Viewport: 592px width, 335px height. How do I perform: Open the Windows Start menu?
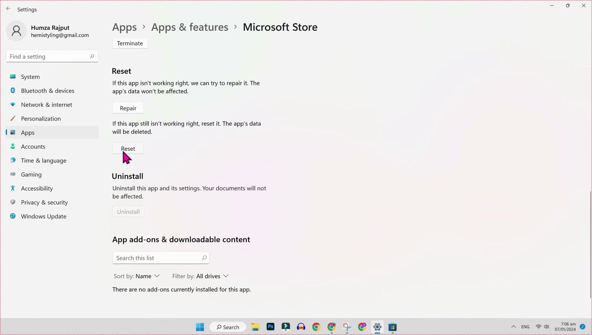[200, 327]
